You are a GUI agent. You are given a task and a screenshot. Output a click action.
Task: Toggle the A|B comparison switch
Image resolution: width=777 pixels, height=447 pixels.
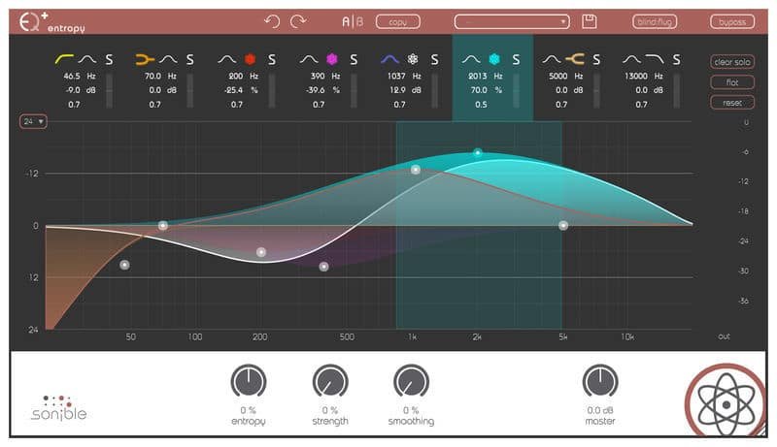tap(353, 21)
